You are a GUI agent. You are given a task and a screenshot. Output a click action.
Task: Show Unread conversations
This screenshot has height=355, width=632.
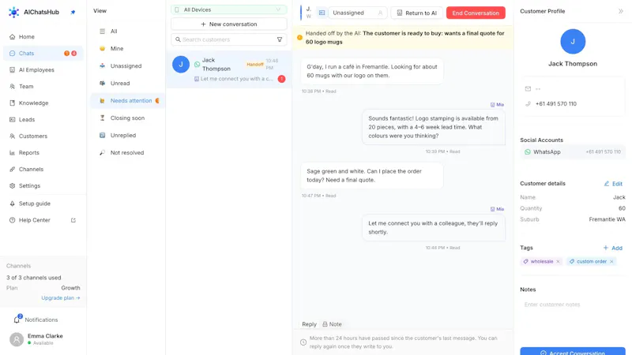pos(127,83)
